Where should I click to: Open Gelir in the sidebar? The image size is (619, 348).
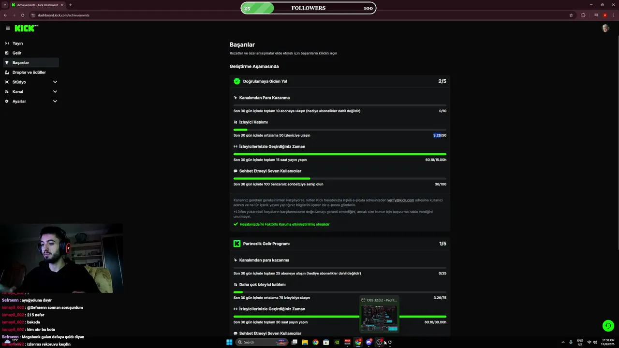31,53
